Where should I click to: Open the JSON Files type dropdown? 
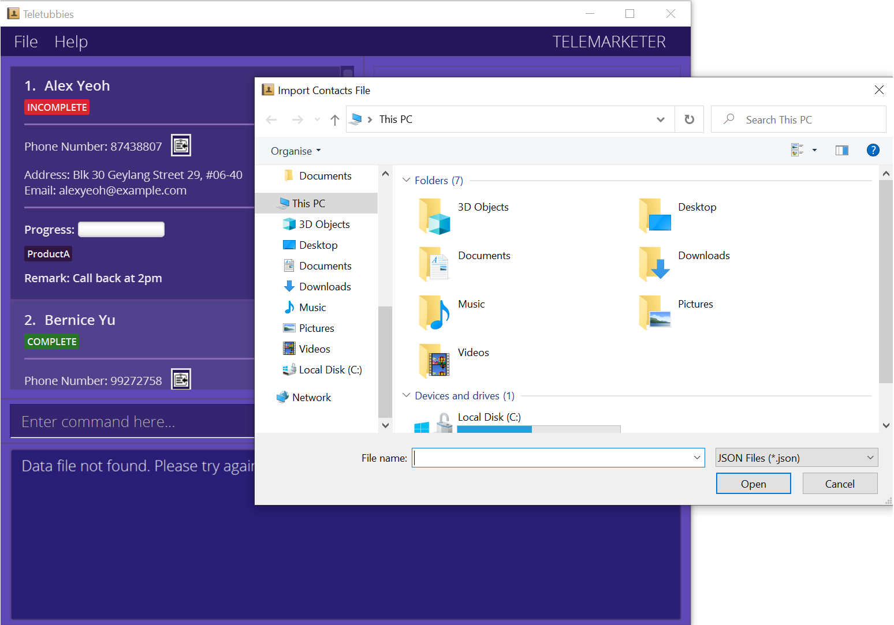tap(796, 458)
